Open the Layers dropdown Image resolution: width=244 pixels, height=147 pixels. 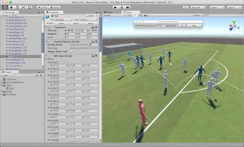217,7
